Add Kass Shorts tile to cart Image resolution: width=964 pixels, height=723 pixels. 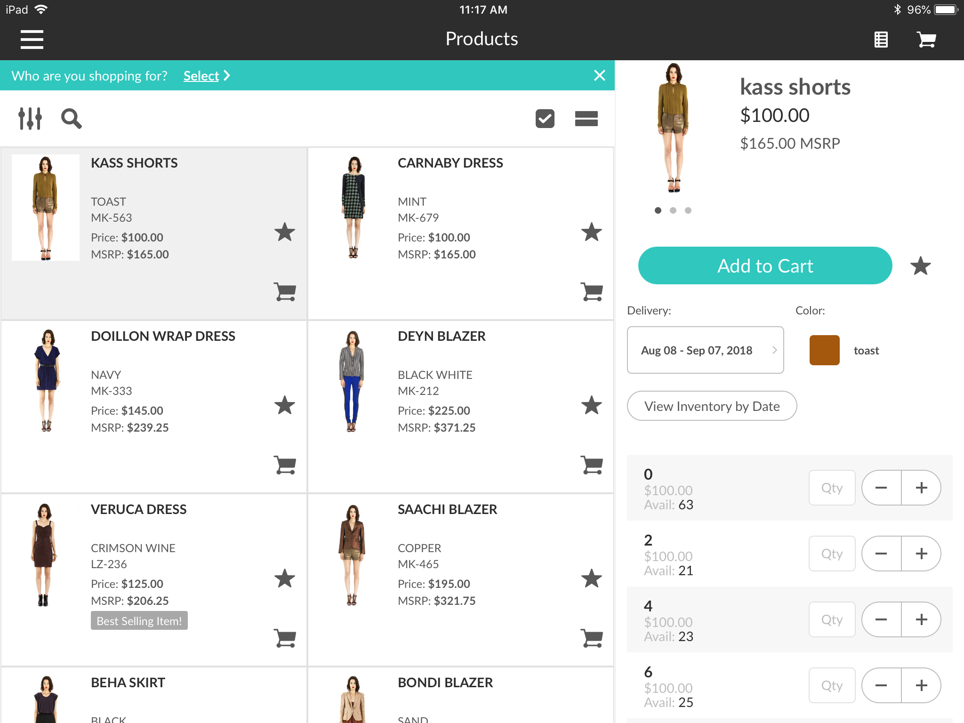[x=285, y=291]
